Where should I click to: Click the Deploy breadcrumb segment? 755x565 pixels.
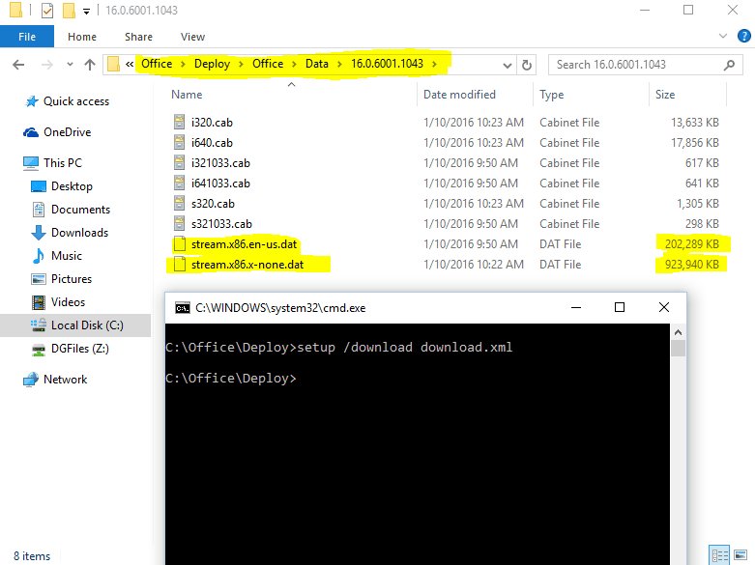coord(212,64)
